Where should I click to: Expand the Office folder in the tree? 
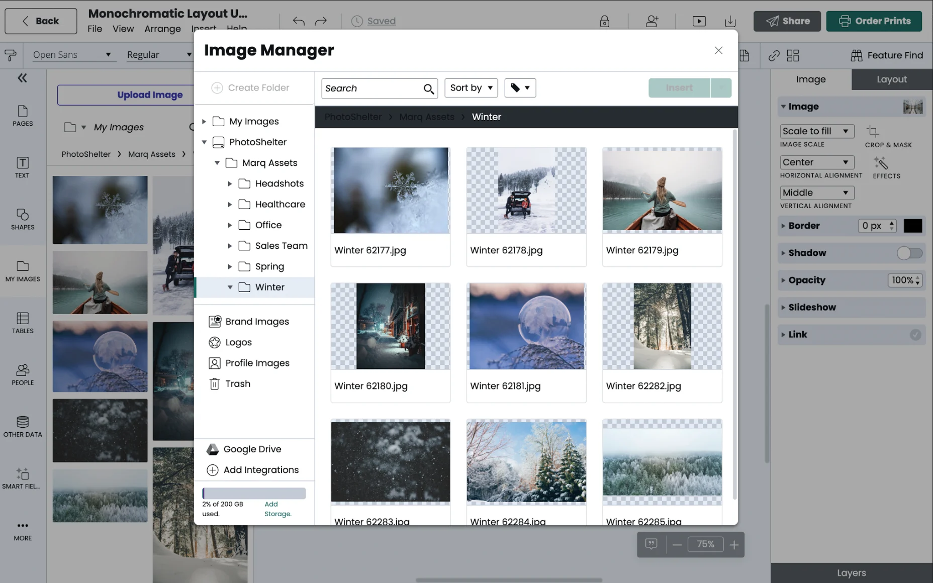point(230,225)
